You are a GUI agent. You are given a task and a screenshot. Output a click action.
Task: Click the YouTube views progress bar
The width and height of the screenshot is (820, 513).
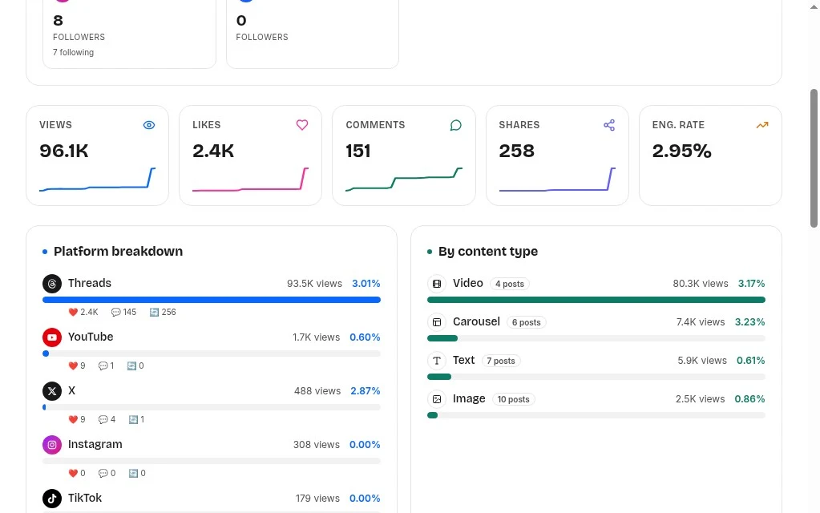click(x=212, y=353)
